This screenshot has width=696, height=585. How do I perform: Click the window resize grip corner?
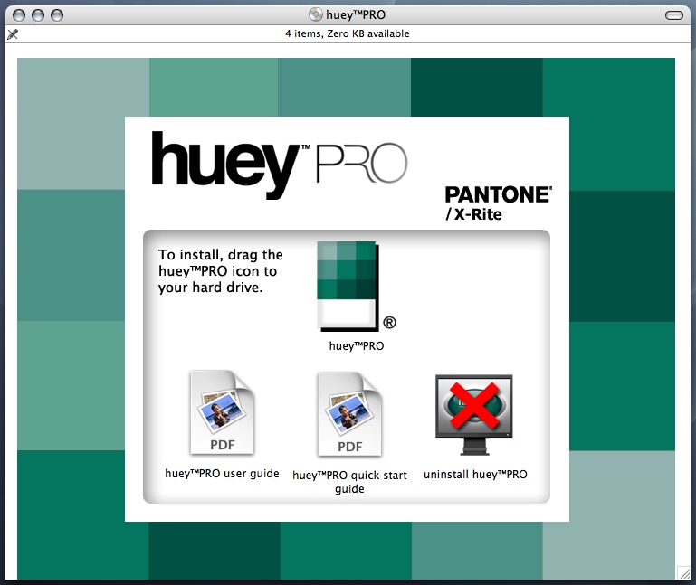(x=683, y=571)
